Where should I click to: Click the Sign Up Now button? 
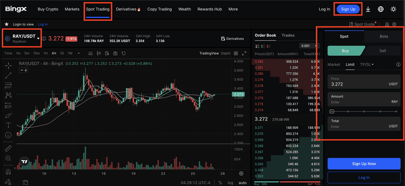pyautogui.click(x=364, y=164)
